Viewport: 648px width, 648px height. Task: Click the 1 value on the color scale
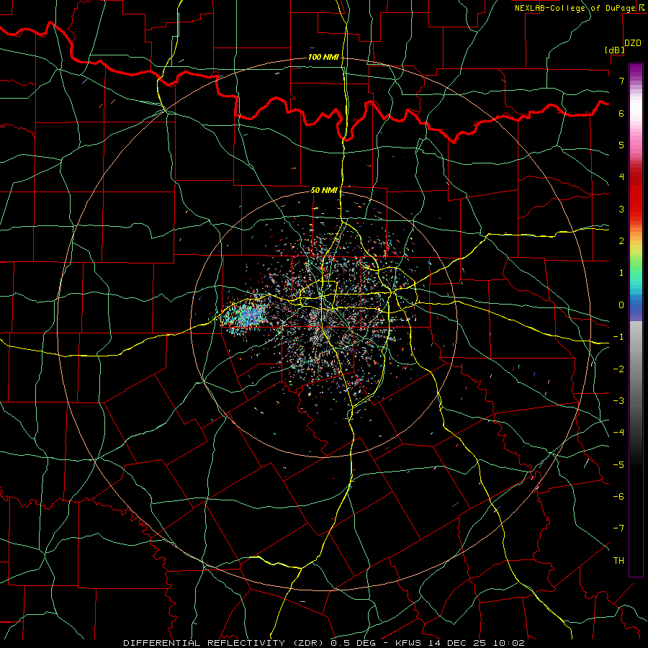coord(621,273)
